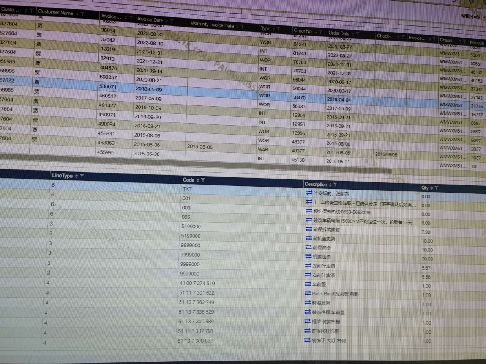
Task: Click mileage value 21775
Action: [x=477, y=106]
